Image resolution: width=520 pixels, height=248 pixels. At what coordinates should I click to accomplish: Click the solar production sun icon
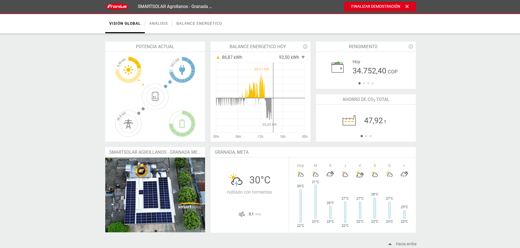(128, 70)
